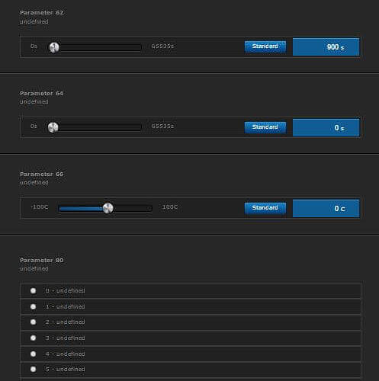Click the Parameter 80 heading
The height and width of the screenshot is (381, 379).
pyautogui.click(x=42, y=260)
